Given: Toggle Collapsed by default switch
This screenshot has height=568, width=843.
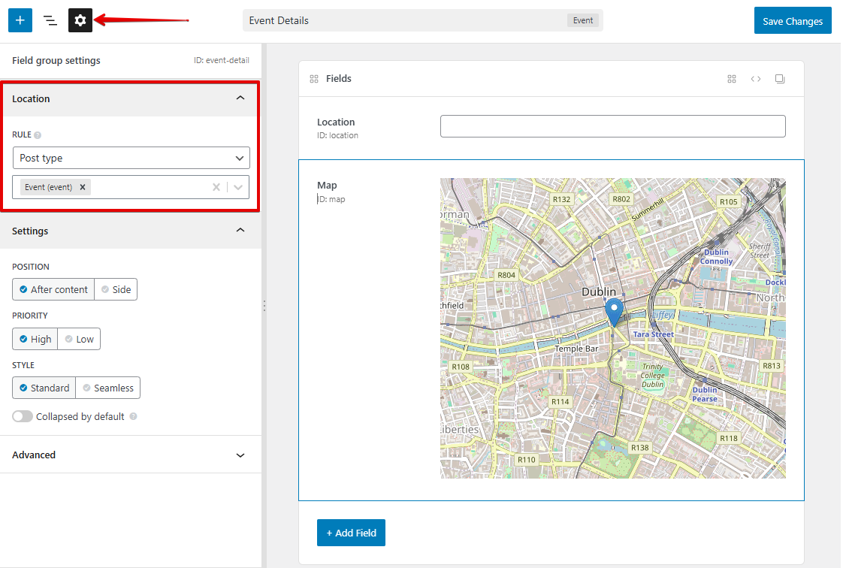Looking at the screenshot, I should [x=23, y=416].
